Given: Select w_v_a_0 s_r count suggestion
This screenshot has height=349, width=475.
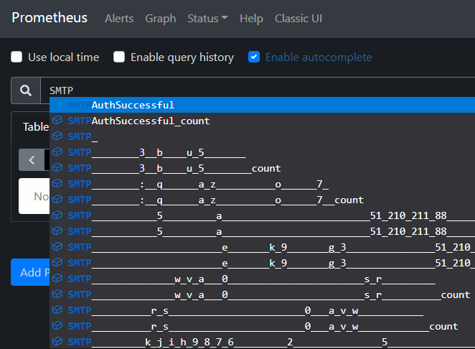Looking at the screenshot, I should pos(262,294).
